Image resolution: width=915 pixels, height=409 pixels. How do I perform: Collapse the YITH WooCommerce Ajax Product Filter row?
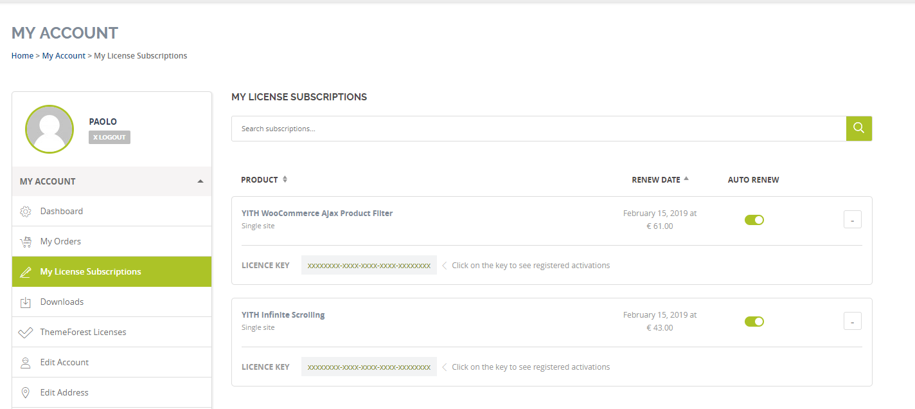pos(853,219)
